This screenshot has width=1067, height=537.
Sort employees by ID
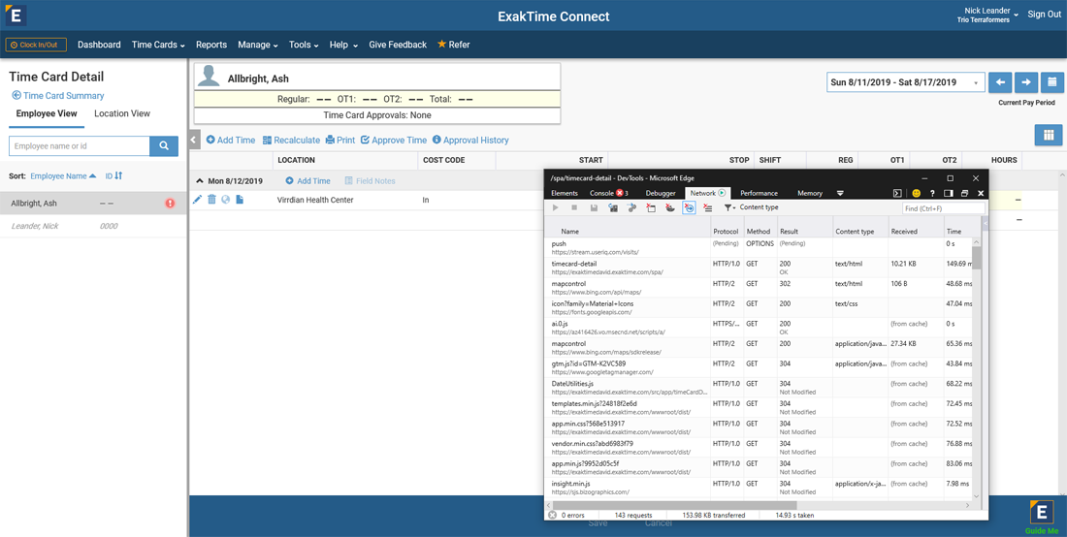pos(113,176)
